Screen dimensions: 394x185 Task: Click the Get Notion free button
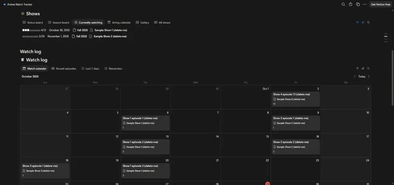[380, 4]
